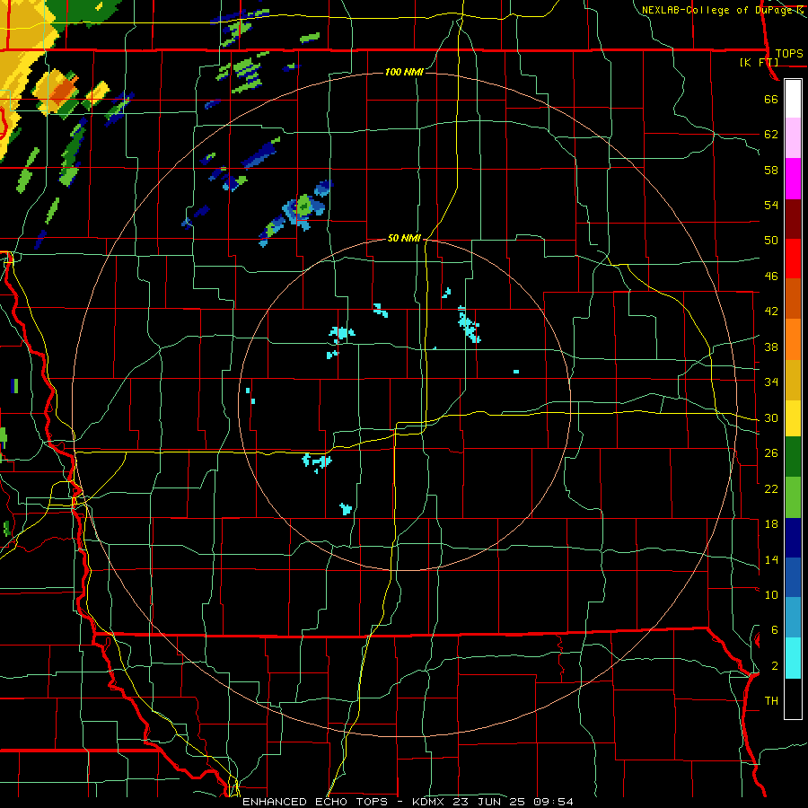Select the bright red legend swatch
Screen dimensions: 808x808
pos(793,259)
